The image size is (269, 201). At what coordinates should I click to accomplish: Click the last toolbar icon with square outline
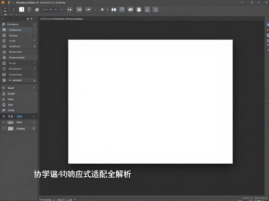[x=156, y=10]
